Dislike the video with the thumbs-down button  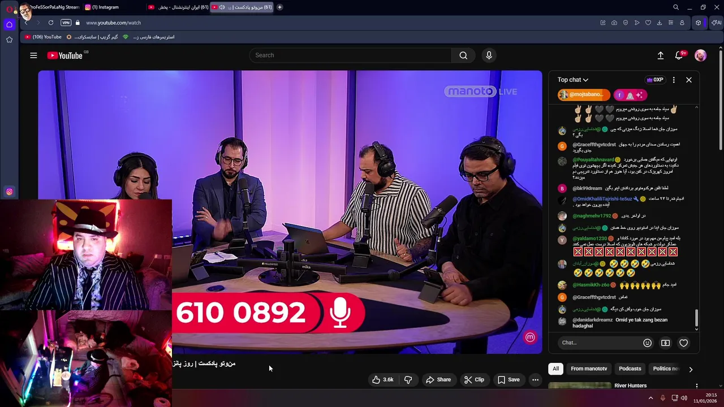pyautogui.click(x=408, y=380)
